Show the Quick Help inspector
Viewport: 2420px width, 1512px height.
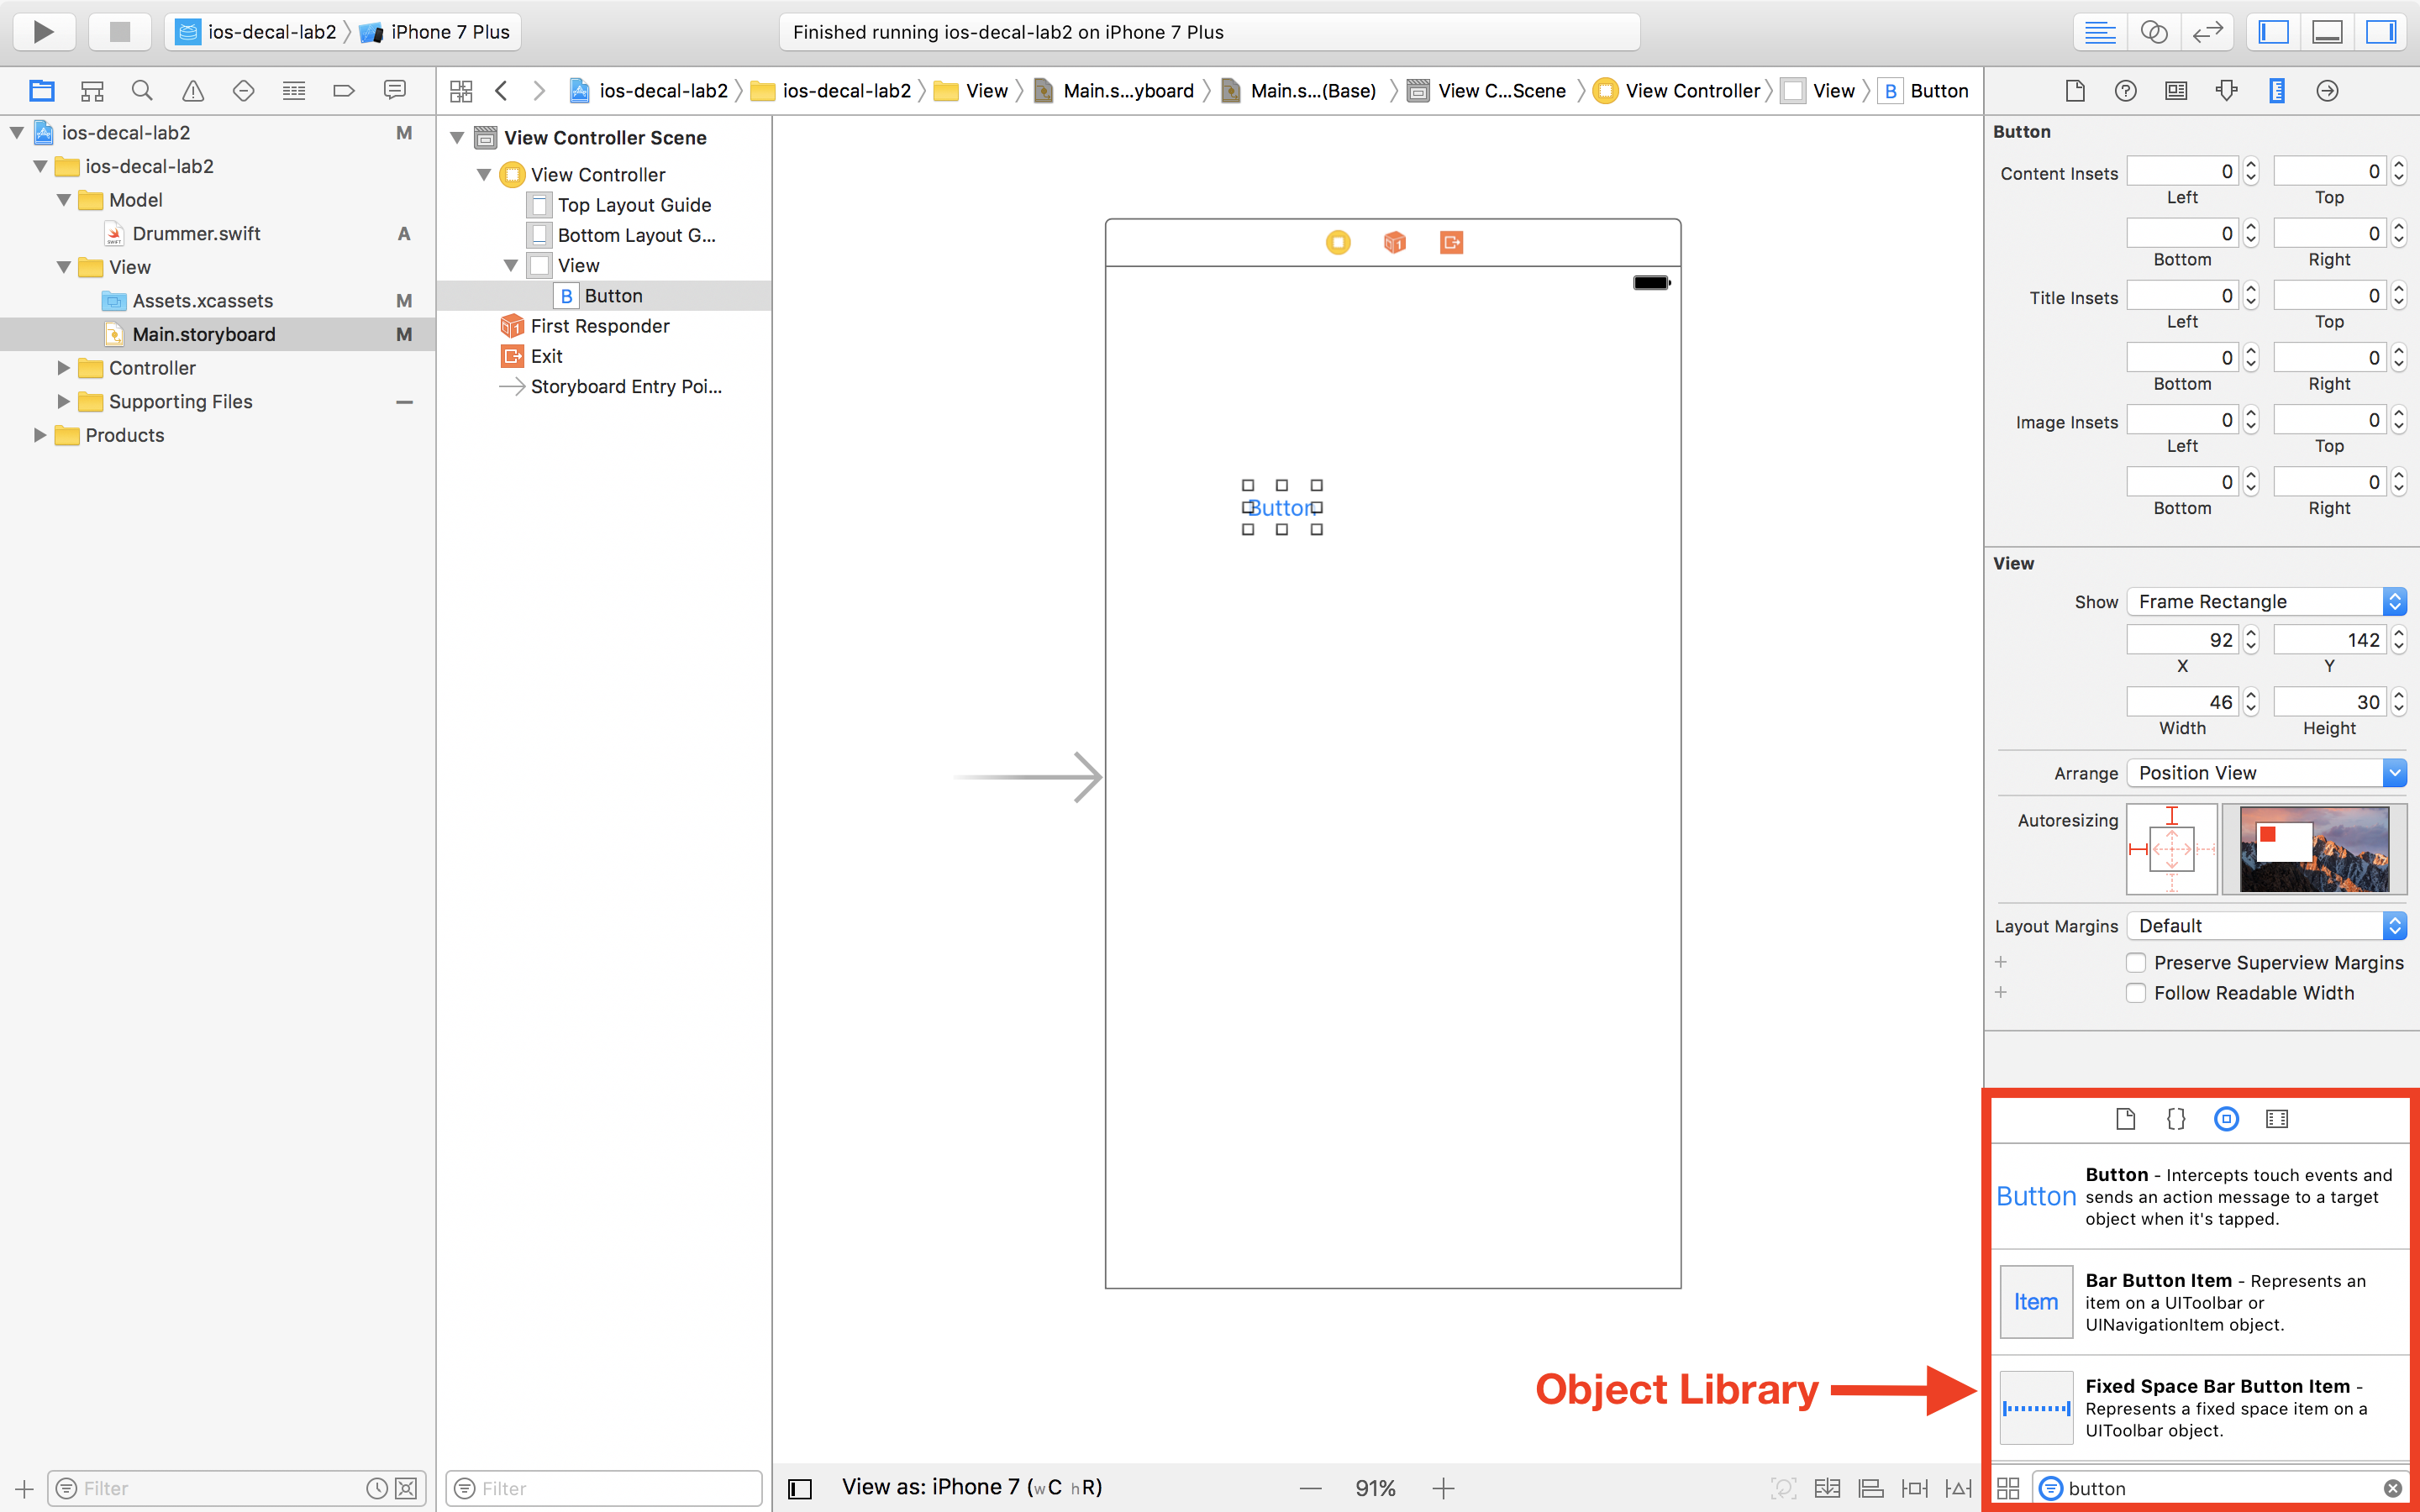(x=2125, y=91)
